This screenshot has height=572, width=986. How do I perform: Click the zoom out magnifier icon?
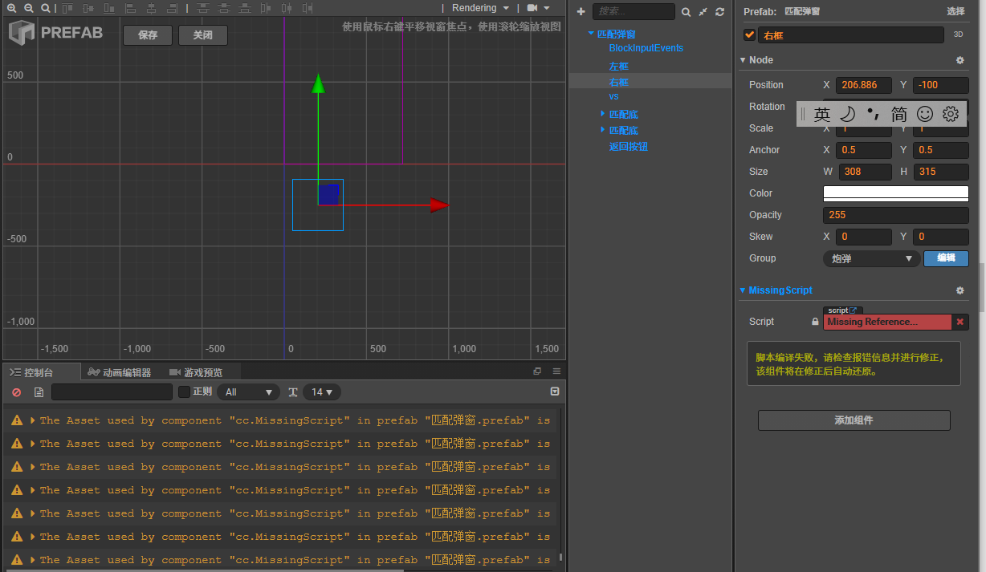point(29,8)
